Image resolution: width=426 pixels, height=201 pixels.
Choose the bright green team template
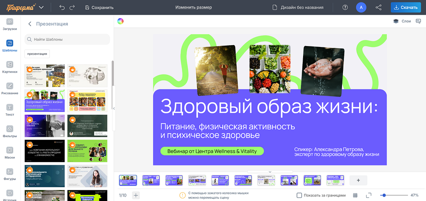(87, 151)
